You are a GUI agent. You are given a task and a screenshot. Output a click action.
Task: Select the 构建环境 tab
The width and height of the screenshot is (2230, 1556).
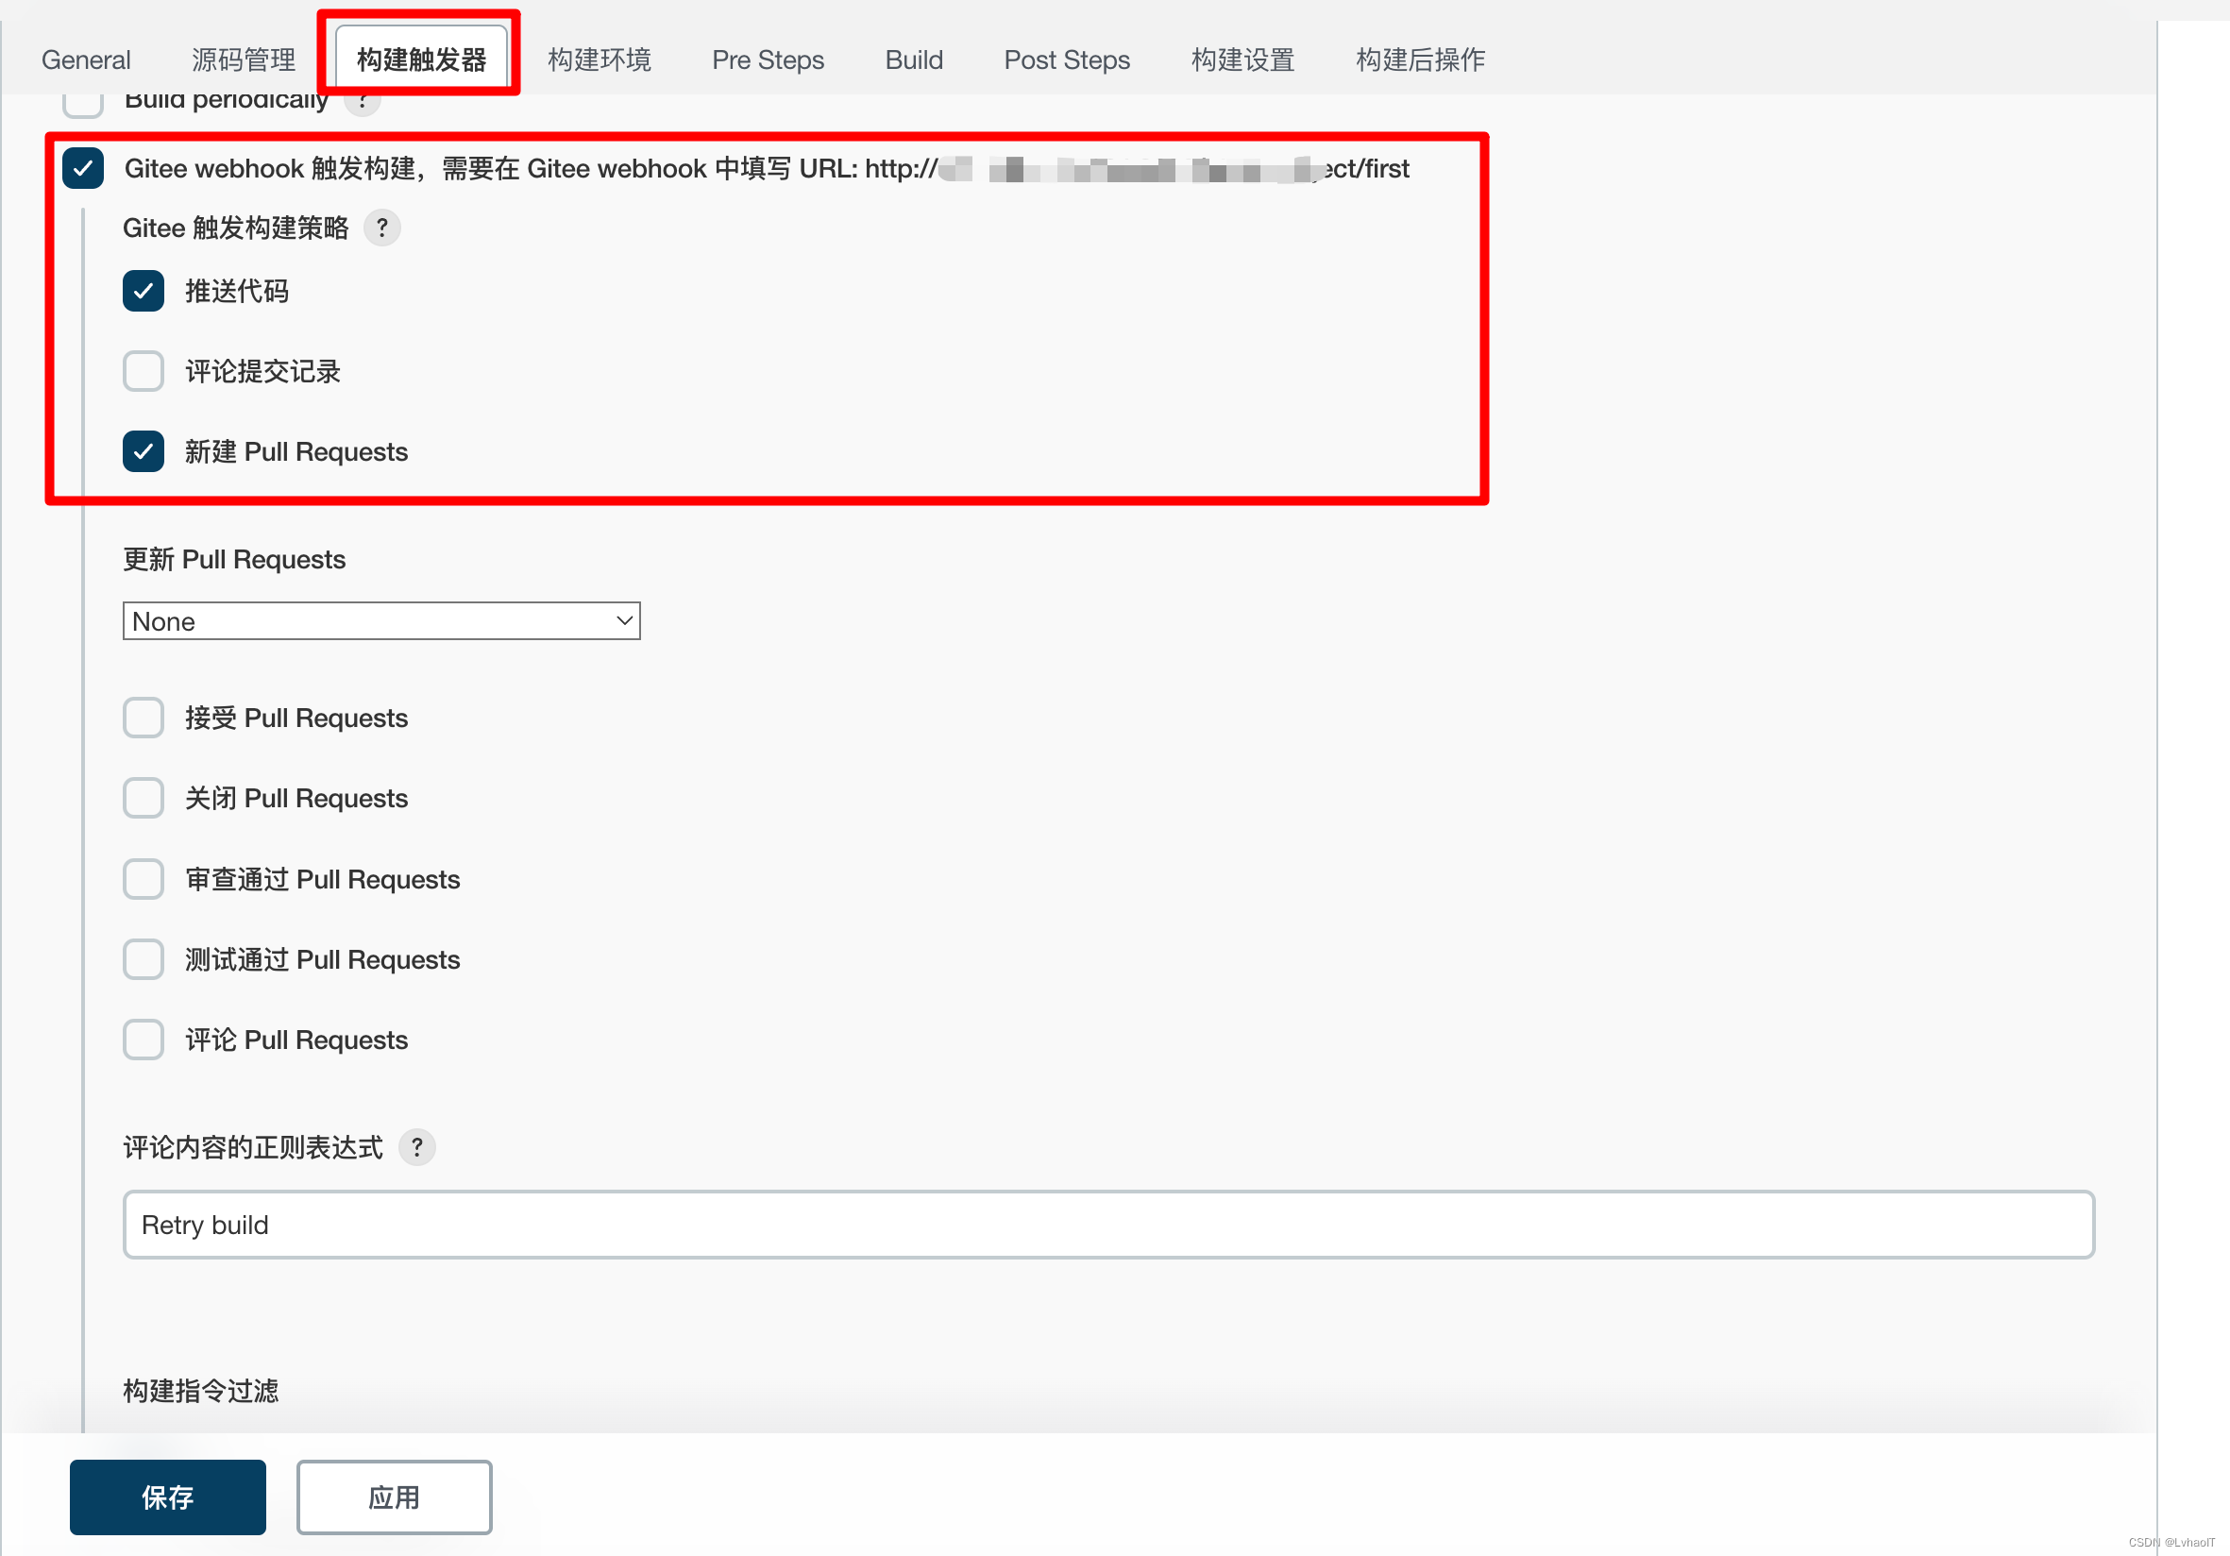pos(600,60)
